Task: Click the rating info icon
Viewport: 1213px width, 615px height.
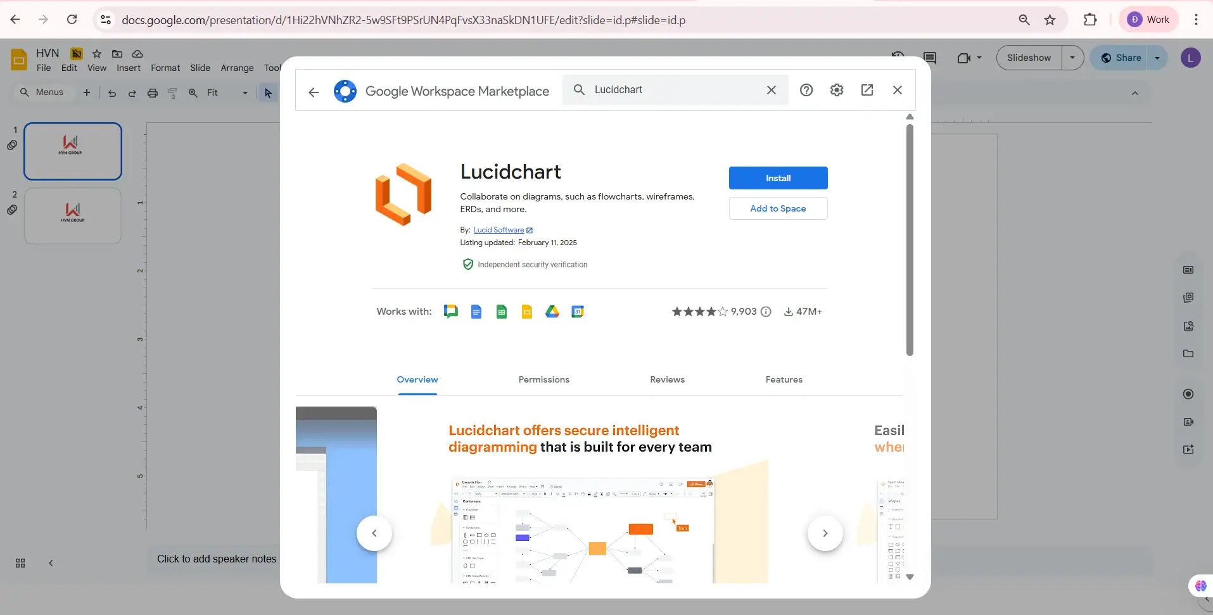Action: click(x=766, y=312)
